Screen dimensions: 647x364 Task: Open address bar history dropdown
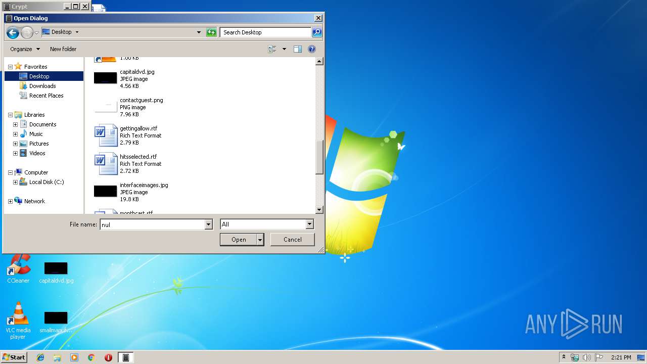click(199, 32)
